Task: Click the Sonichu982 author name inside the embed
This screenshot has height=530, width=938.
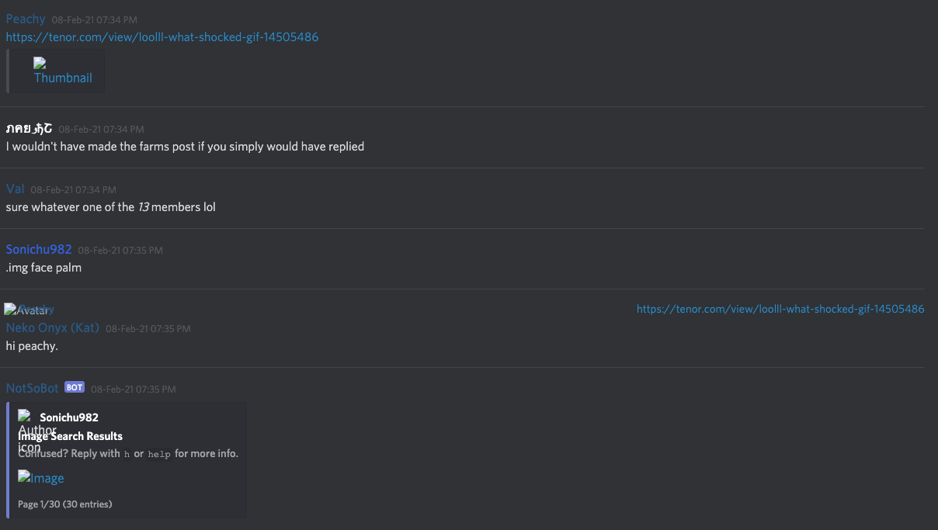Action: pyautogui.click(x=69, y=417)
